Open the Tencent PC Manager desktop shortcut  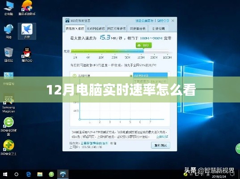27,8
